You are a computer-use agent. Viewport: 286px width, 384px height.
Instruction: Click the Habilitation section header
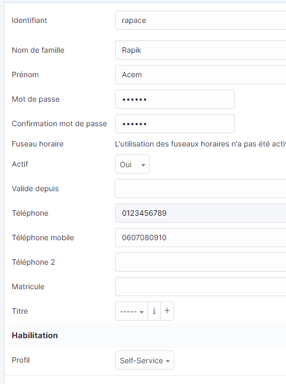pyautogui.click(x=35, y=336)
